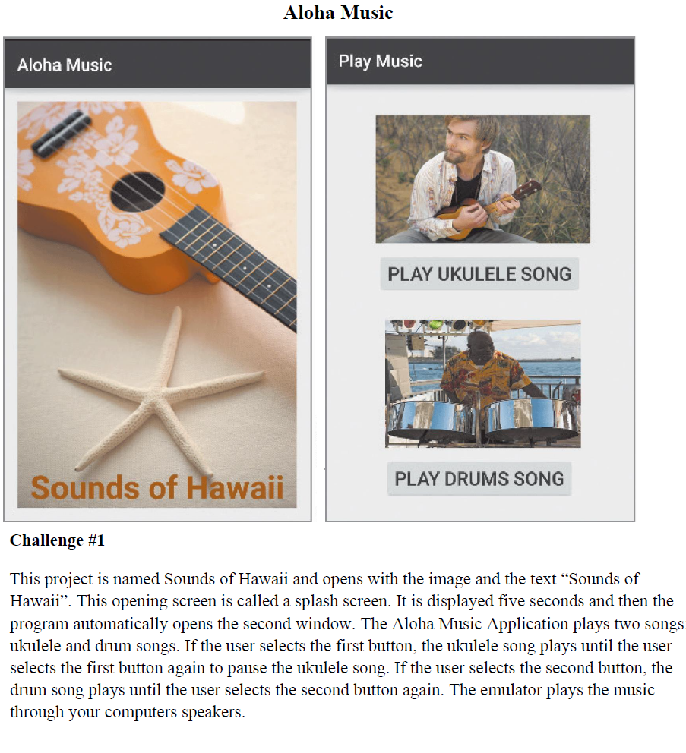Toggle ukulele playback via PLAY UKULELE SONG

coord(479,273)
